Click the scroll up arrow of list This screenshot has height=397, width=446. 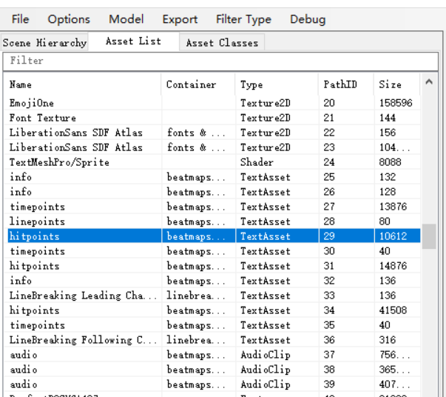tap(428, 81)
